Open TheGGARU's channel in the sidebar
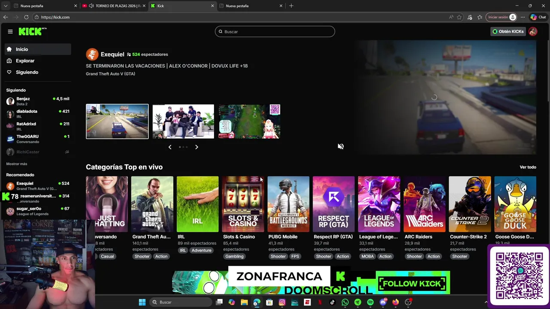 tap(38, 139)
